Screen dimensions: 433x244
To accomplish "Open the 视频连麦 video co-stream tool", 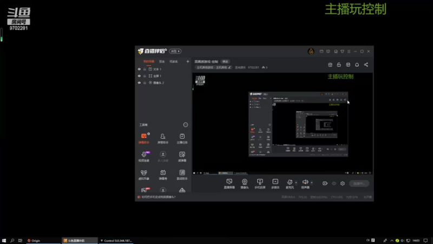I will [144, 157].
